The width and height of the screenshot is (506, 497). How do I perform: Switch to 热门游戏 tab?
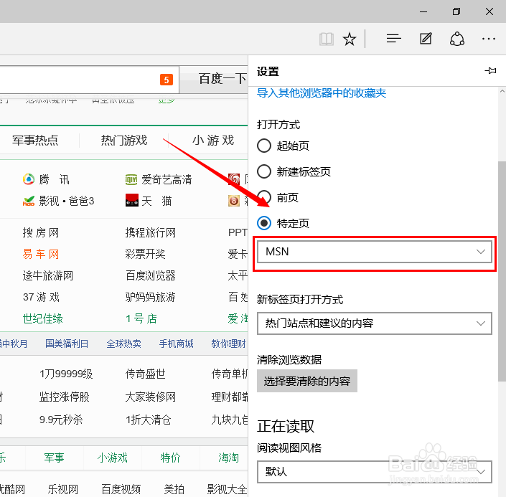pyautogui.click(x=124, y=141)
